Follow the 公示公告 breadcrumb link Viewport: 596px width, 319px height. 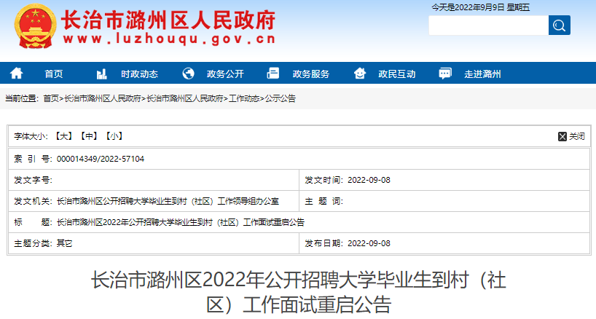point(280,99)
